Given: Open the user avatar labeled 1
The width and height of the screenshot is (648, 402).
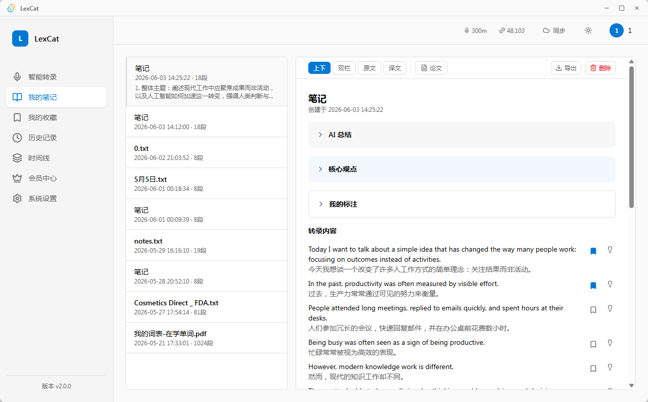Looking at the screenshot, I should coord(617,30).
